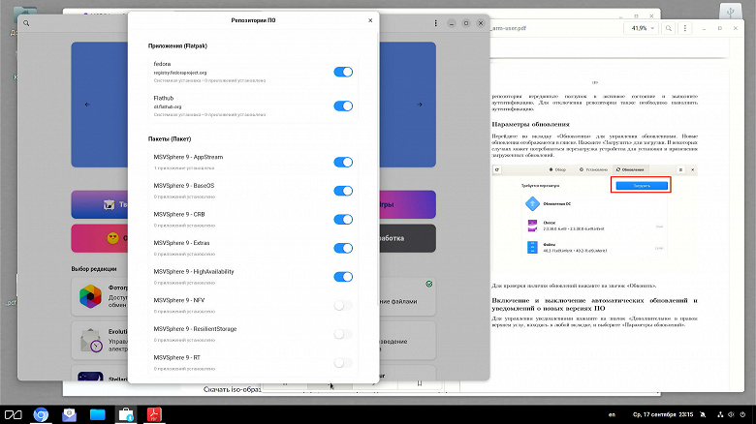
Task: Open the Разработка category tile
Action: 407,238
